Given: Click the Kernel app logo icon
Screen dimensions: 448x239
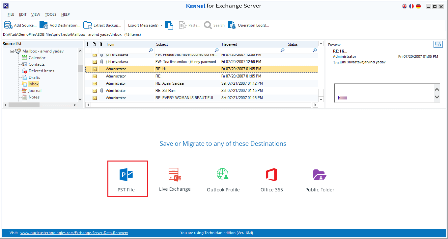Looking at the screenshot, I should tap(6, 6).
